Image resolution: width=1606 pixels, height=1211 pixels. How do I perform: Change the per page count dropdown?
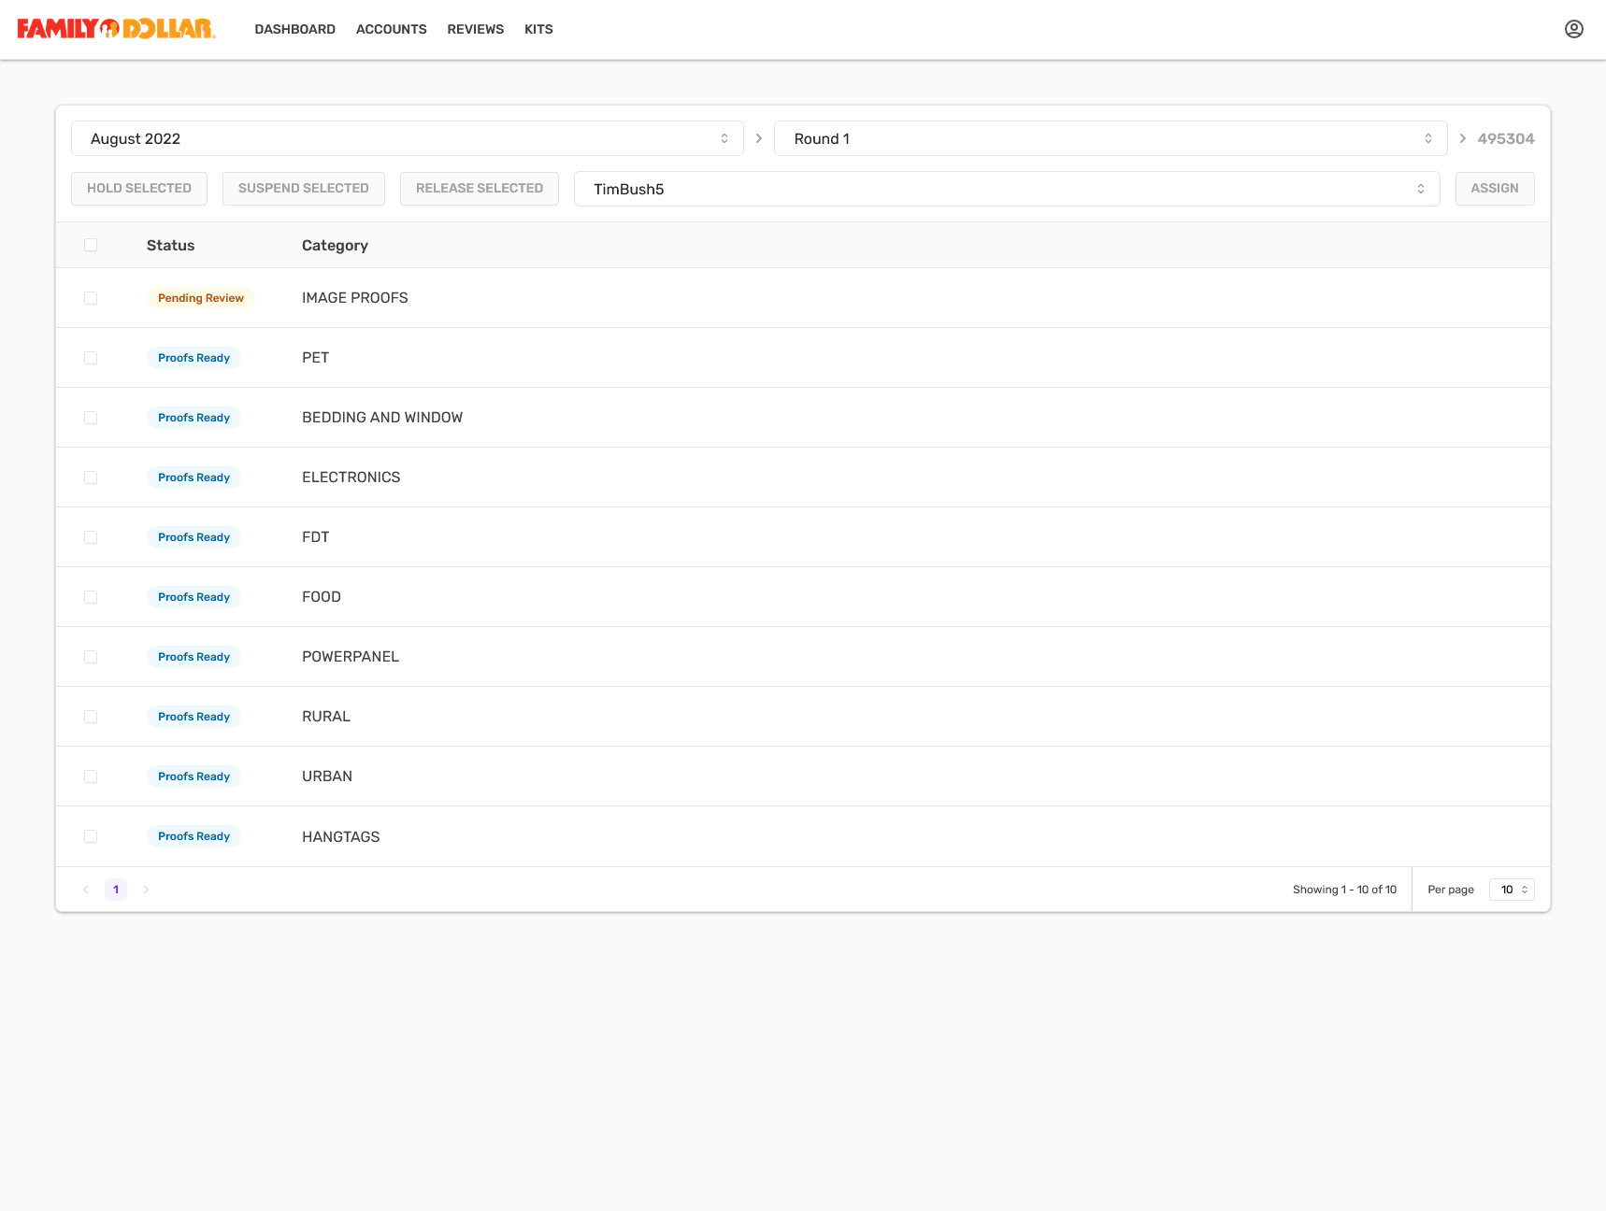click(x=1512, y=890)
